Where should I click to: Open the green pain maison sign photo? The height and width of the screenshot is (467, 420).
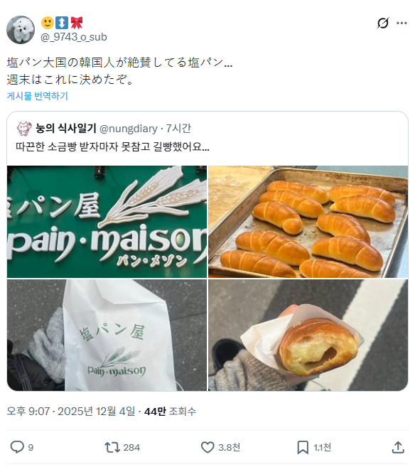pos(107,222)
